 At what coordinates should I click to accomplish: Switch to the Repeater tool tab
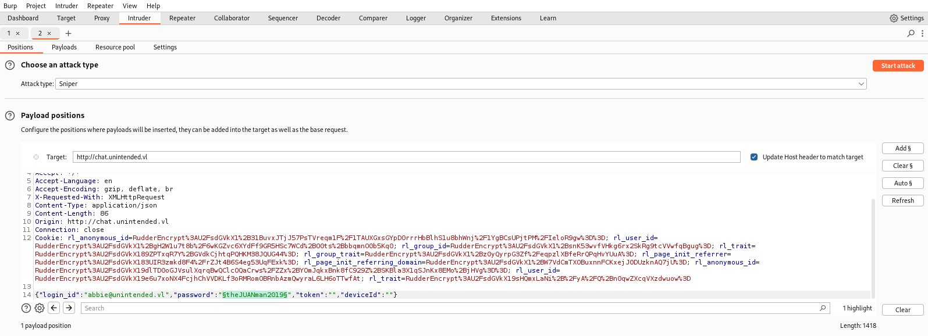point(182,18)
